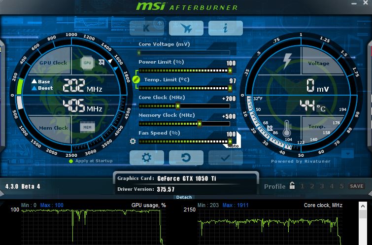Click the GPU usage graph
372x245 pixels.
pos(94,227)
